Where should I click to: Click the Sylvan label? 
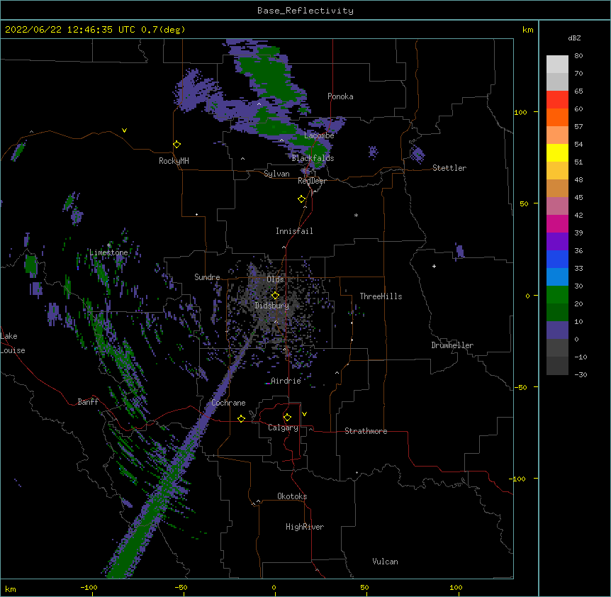(x=276, y=174)
